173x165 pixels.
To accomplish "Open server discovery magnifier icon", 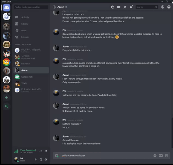I will (7, 106).
